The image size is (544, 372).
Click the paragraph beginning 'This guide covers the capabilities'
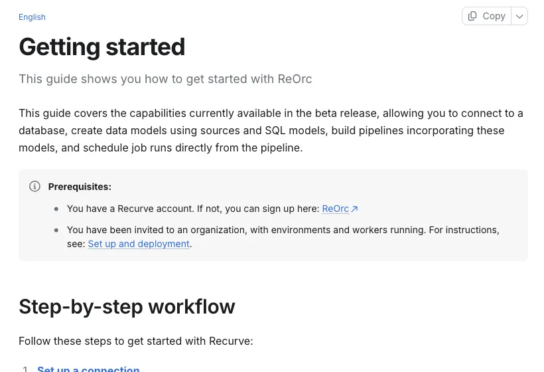tap(271, 131)
